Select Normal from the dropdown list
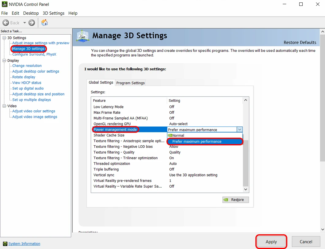The width and height of the screenshot is (325, 249). pyautogui.click(x=178, y=135)
